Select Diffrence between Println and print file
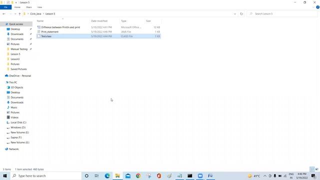The width and height of the screenshot is (320, 180). [x=60, y=27]
